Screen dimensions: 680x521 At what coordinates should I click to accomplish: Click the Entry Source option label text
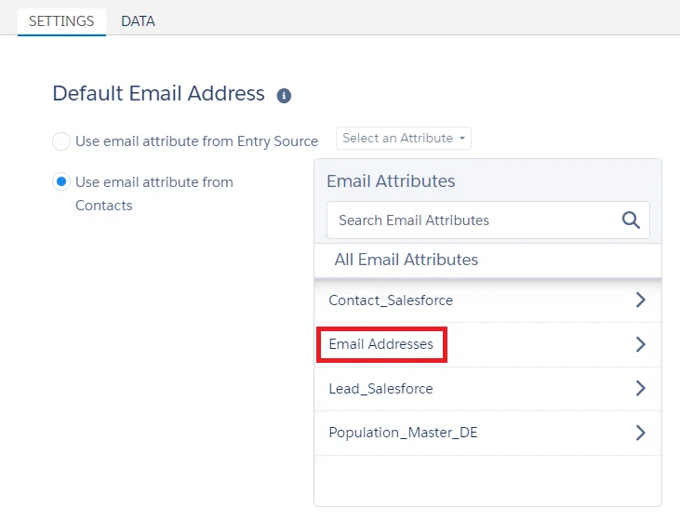click(x=196, y=141)
